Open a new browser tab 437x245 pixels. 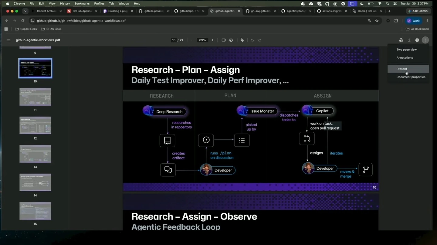tap(389, 11)
